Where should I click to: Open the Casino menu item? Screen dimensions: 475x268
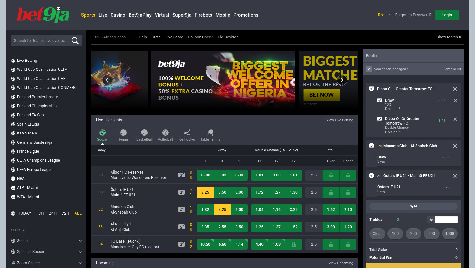pos(118,15)
